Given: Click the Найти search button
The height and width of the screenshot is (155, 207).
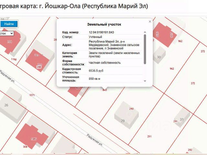Looking at the screenshot, I should [x=9, y=24].
